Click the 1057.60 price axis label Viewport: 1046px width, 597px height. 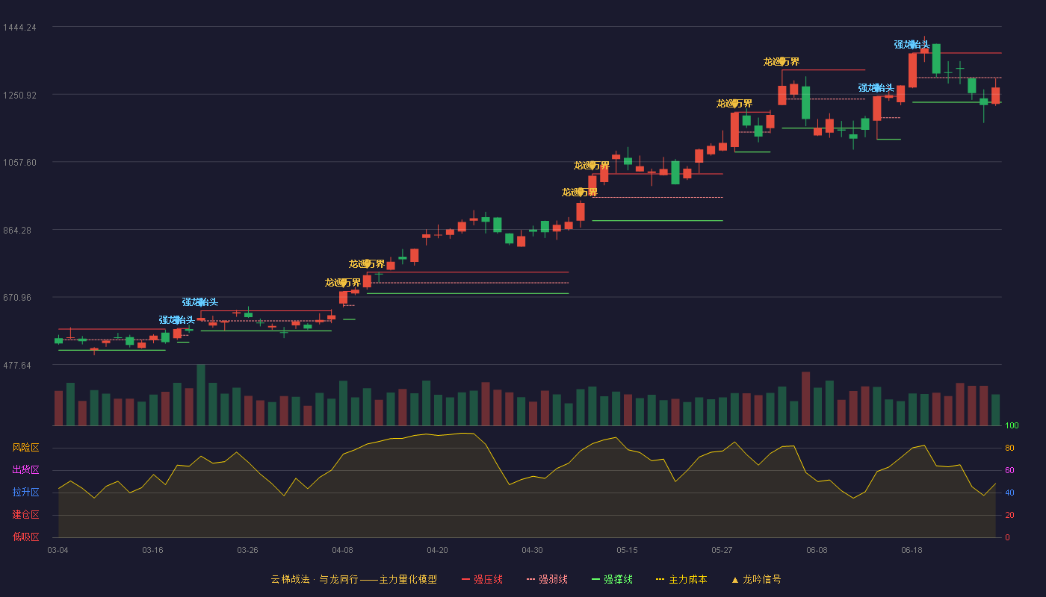19,163
